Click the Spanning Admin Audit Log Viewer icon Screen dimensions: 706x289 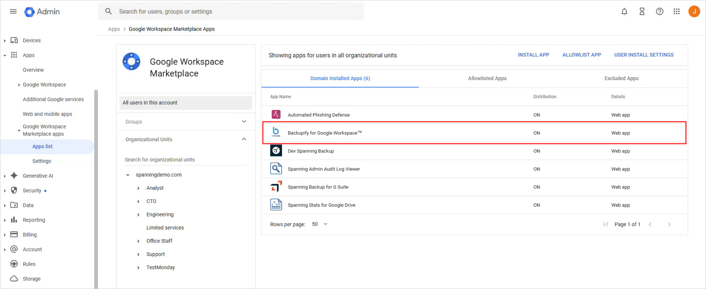[x=276, y=169]
